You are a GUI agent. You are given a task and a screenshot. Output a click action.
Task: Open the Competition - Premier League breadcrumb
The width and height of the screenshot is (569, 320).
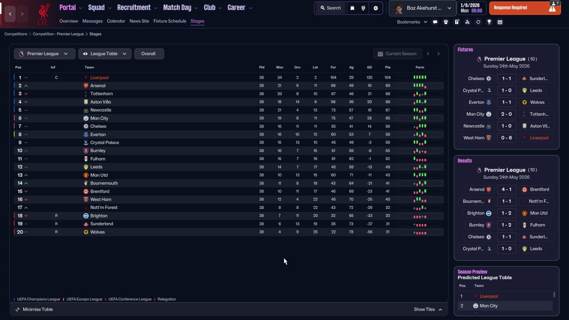(58, 34)
